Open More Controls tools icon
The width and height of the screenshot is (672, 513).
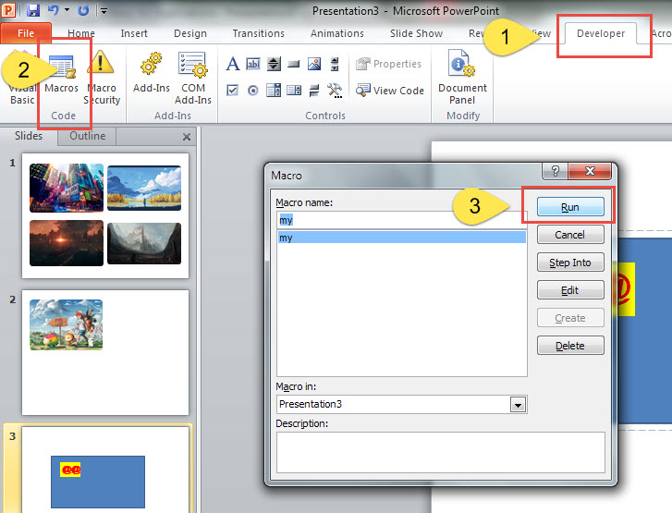pos(335,91)
